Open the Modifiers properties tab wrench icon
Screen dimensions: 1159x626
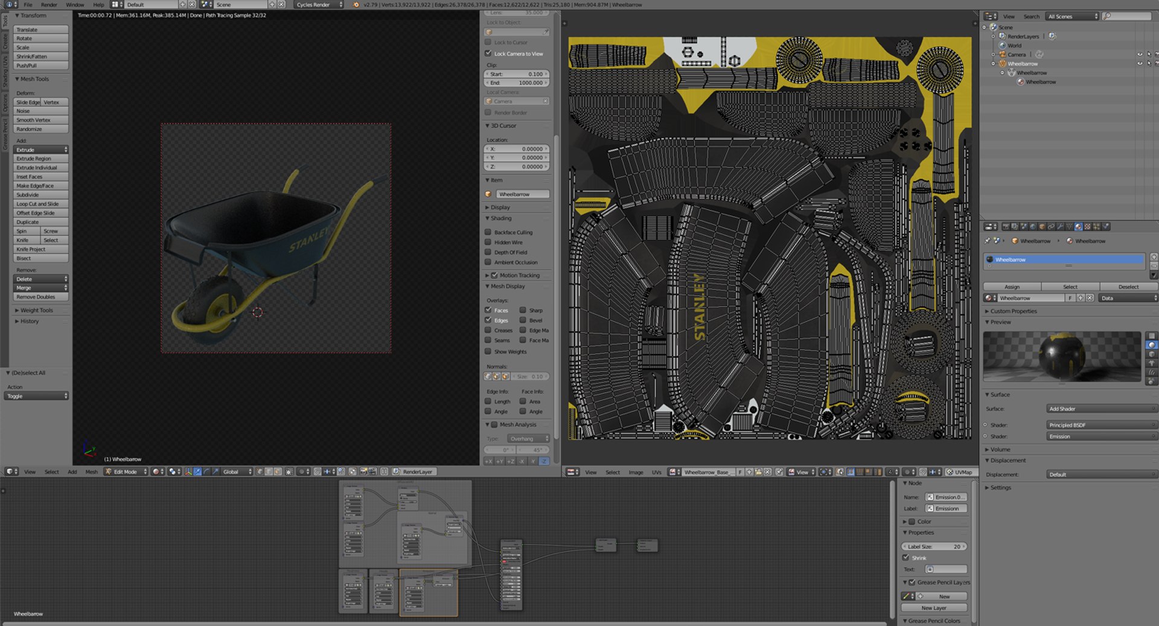[1060, 227]
